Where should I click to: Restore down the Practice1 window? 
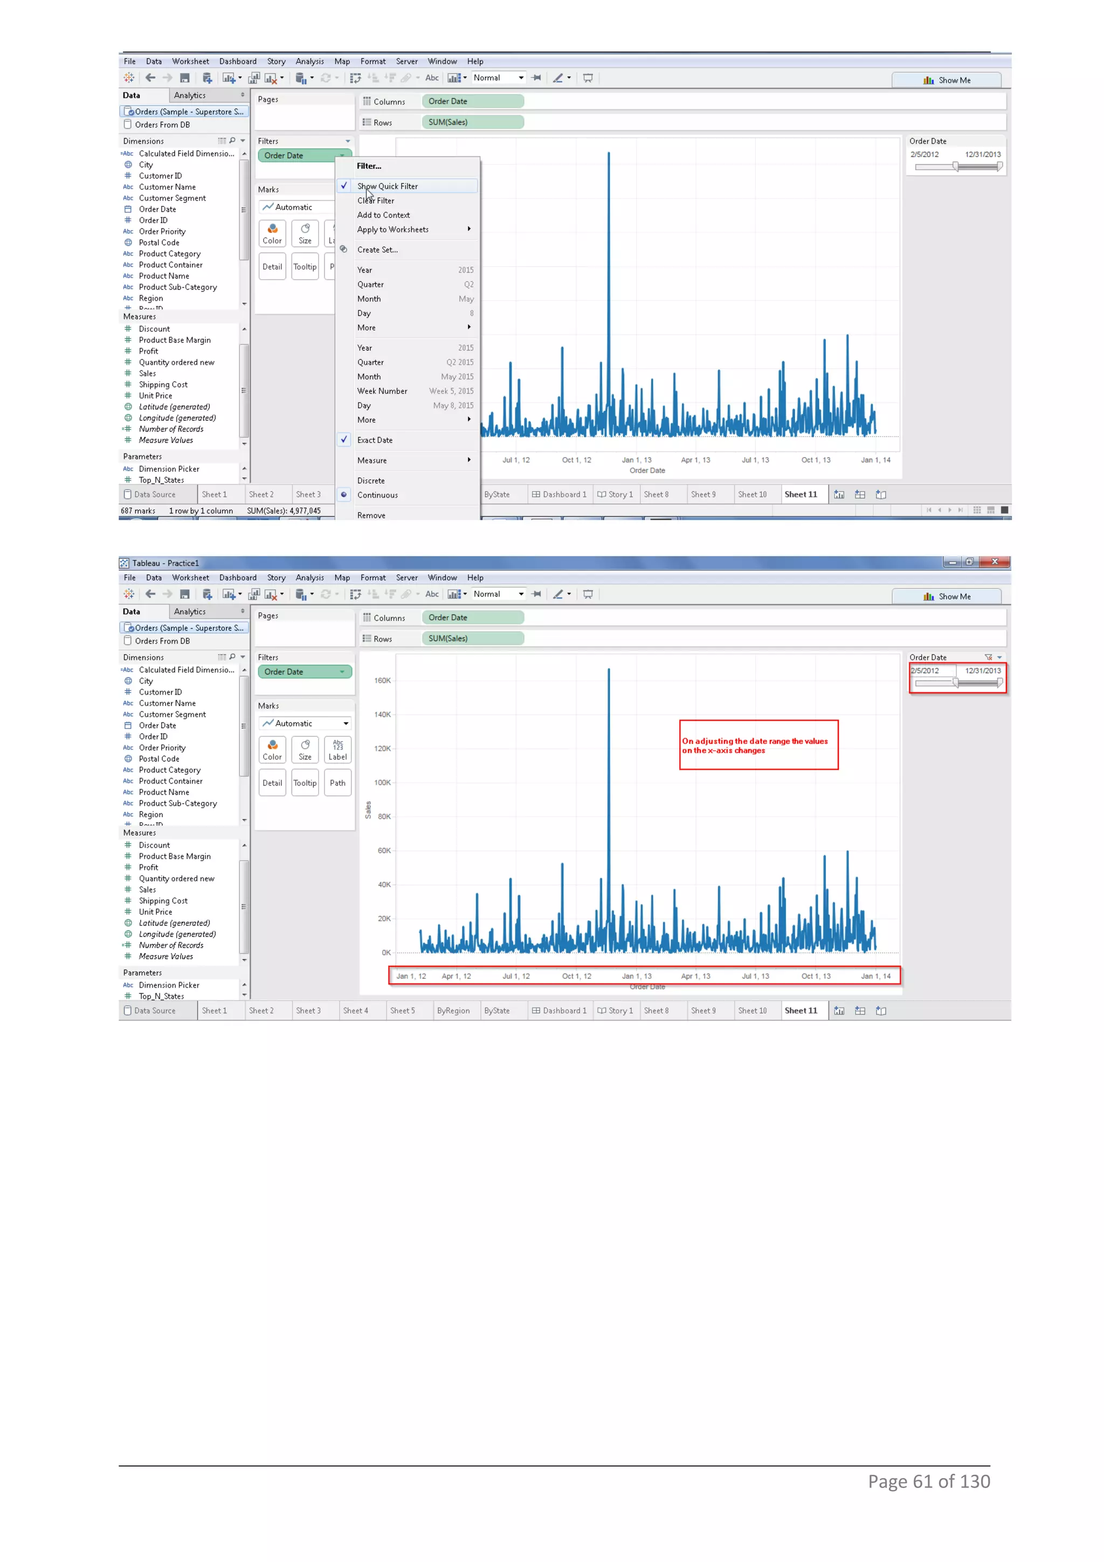tap(969, 562)
